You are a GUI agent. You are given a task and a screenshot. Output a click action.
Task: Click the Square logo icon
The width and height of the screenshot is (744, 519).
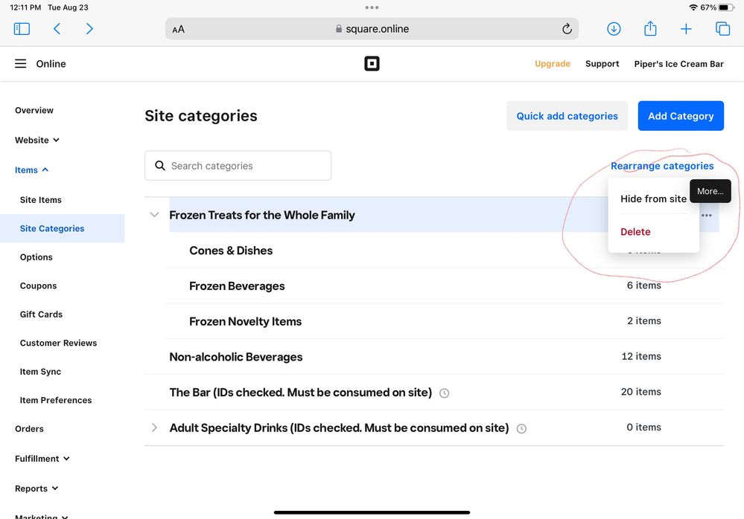pyautogui.click(x=372, y=64)
